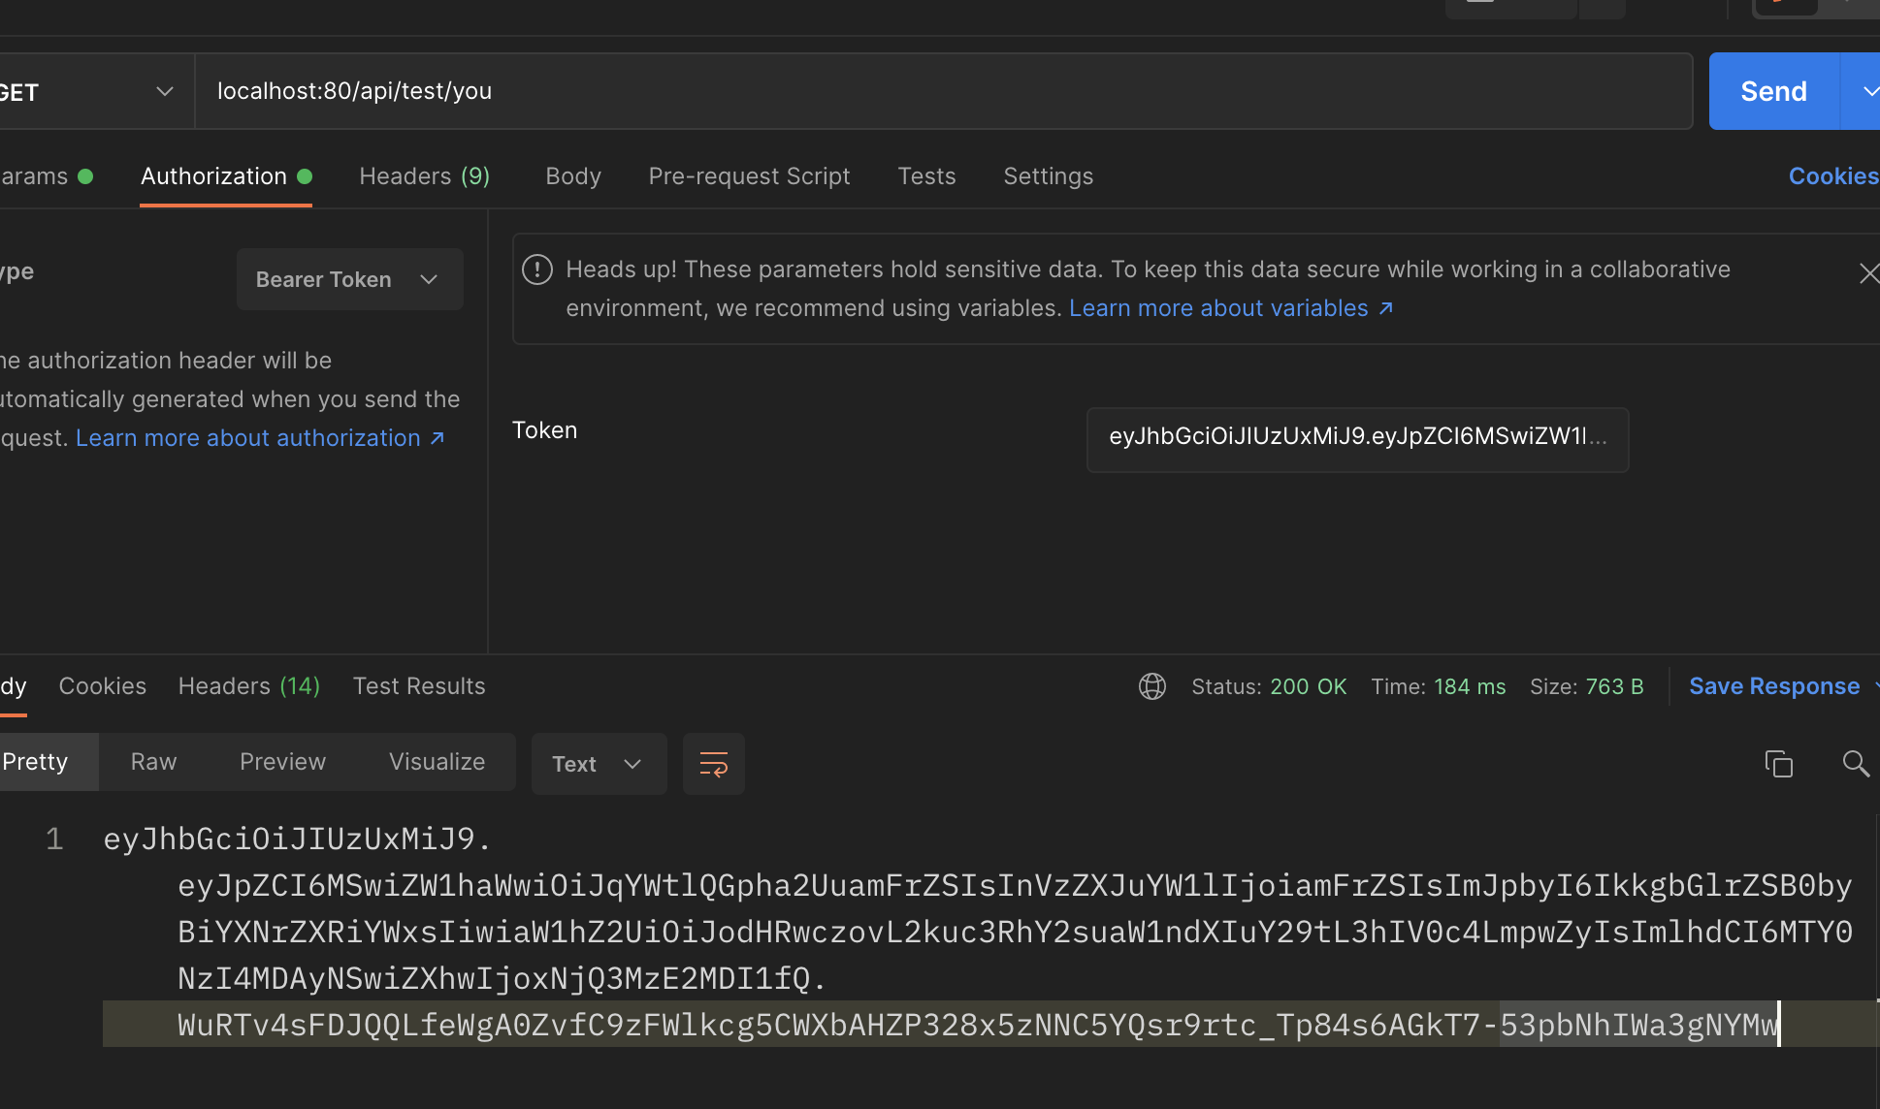The image size is (1880, 1109).
Task: Expand Send button options arrow
Action: click(1867, 91)
